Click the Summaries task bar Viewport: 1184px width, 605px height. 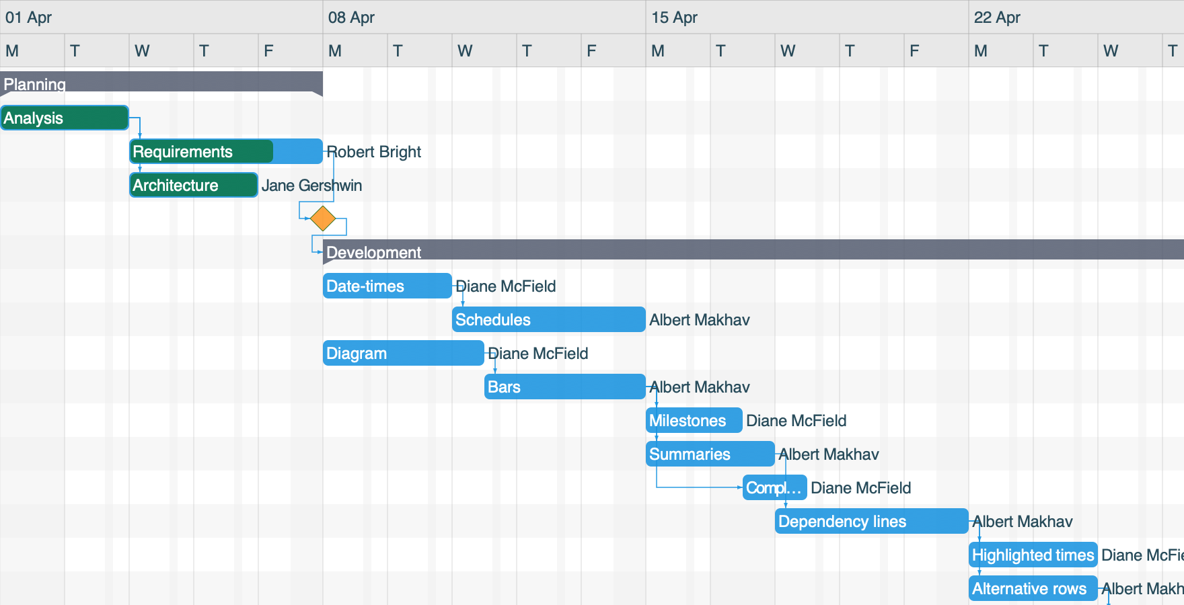coord(709,454)
